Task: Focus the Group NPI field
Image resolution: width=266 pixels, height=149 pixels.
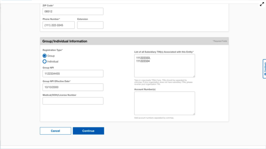Action: point(73,73)
